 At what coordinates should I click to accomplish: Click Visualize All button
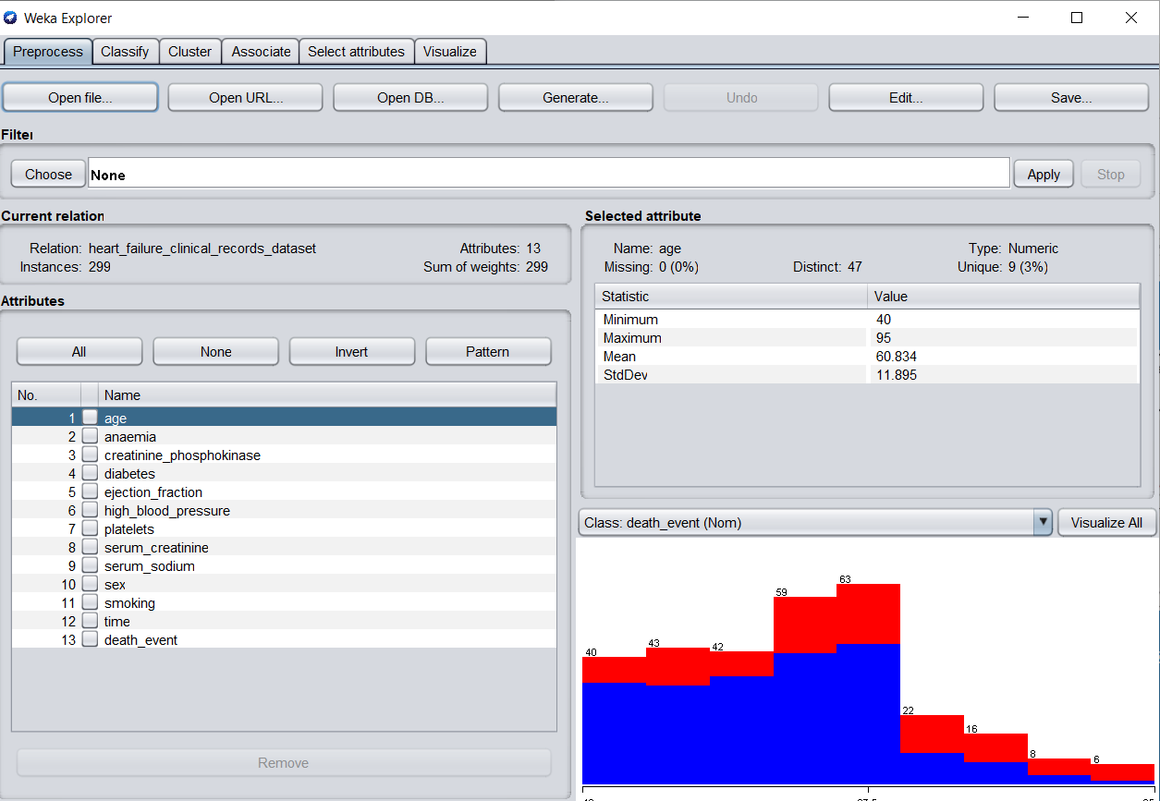[1106, 522]
